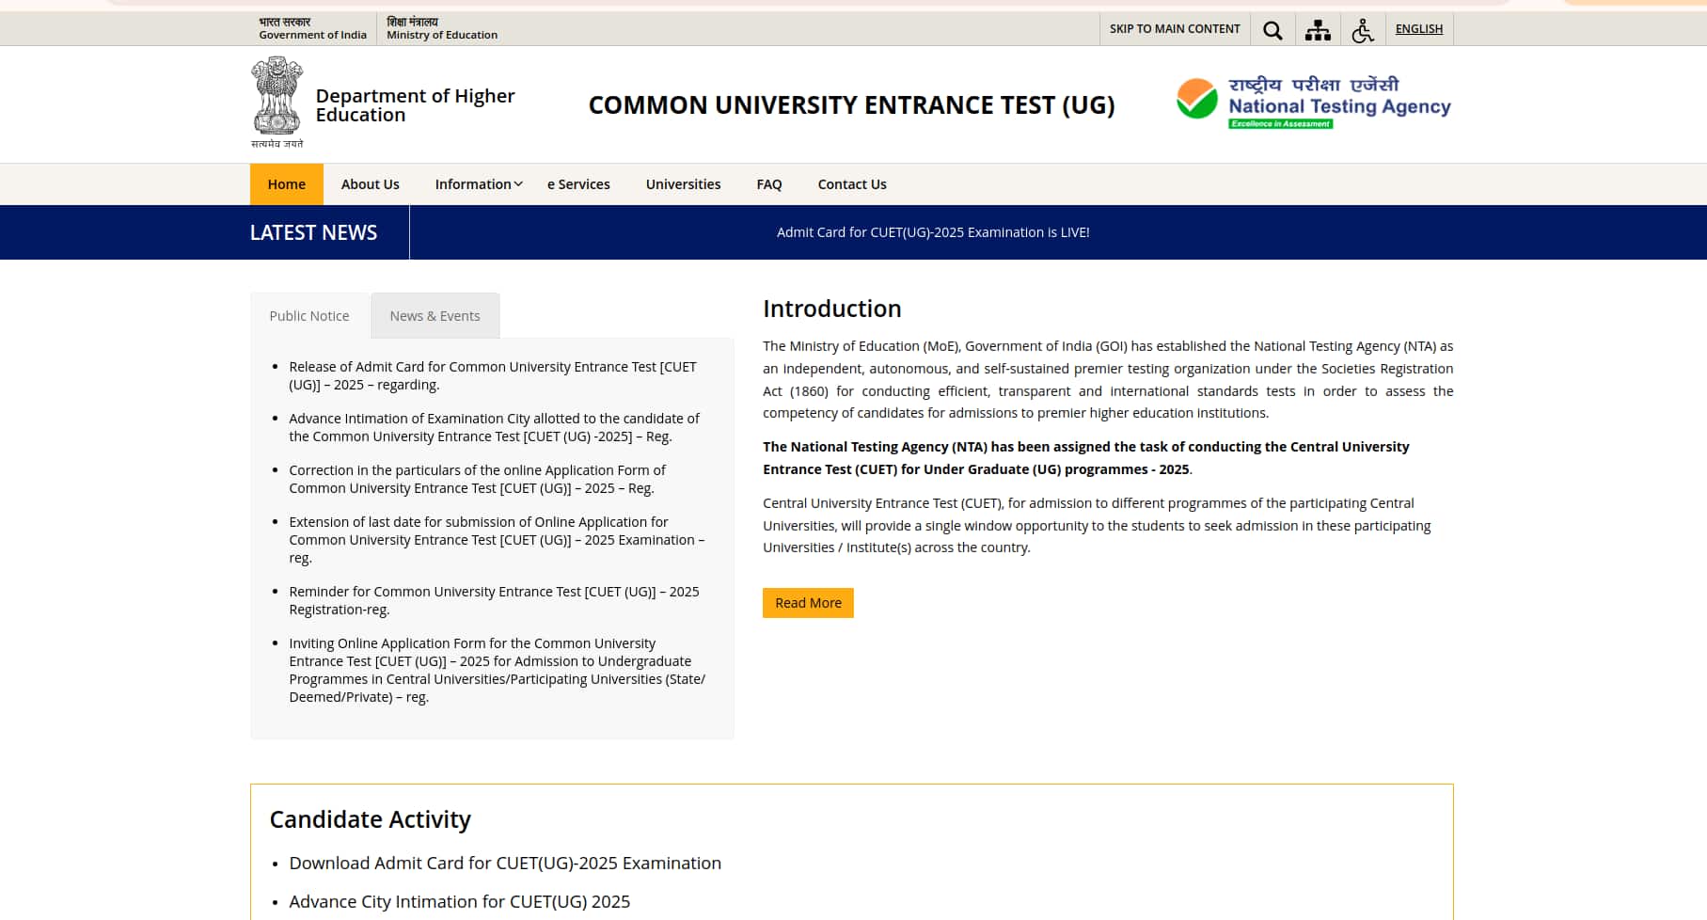Click the COMMON UNIVERSITY ENTRANCE TEST (UG) heading
Image resolution: width=1707 pixels, height=920 pixels.
[x=851, y=104]
